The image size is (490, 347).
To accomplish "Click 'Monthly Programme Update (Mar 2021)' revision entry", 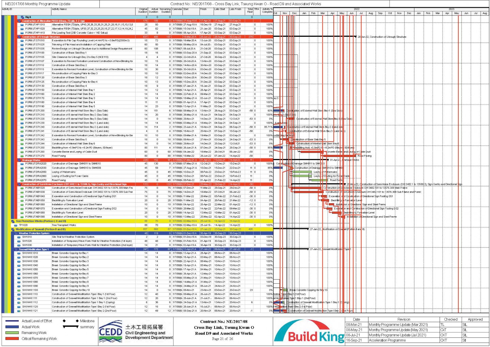I will (398, 325).
